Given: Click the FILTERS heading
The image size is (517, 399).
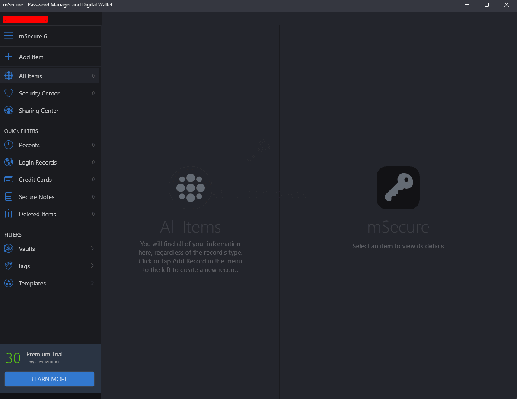Looking at the screenshot, I should pyautogui.click(x=13, y=234).
